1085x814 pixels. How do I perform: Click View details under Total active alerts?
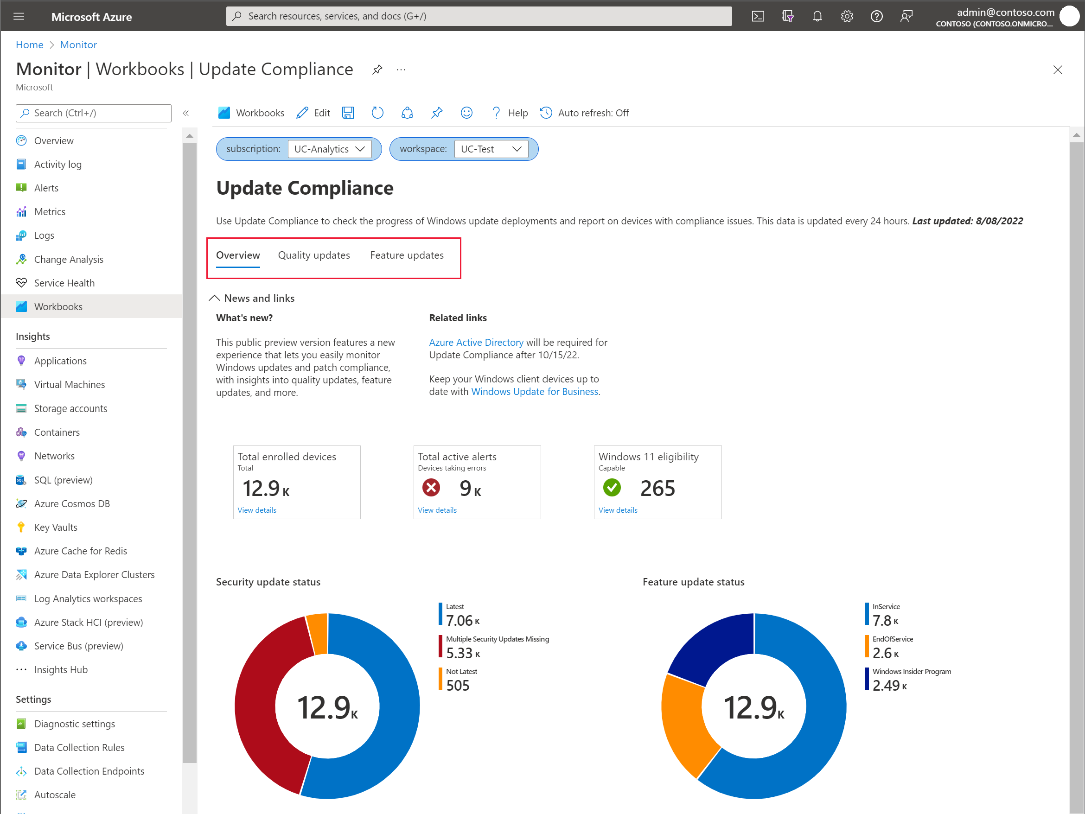tap(437, 510)
